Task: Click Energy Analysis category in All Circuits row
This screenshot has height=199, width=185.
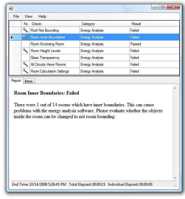Action: [x=104, y=64]
